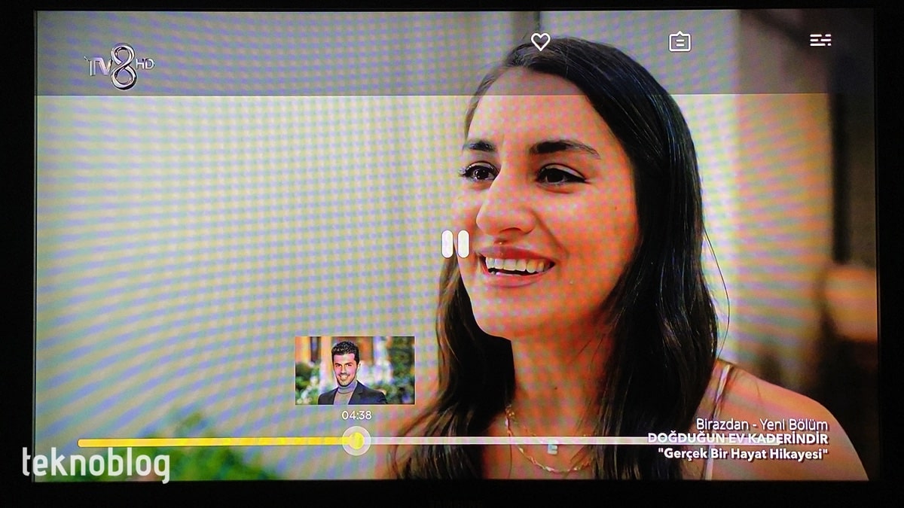The height and width of the screenshot is (508, 904).
Task: Click the 04:38 timestamp label
Action: pos(356,415)
